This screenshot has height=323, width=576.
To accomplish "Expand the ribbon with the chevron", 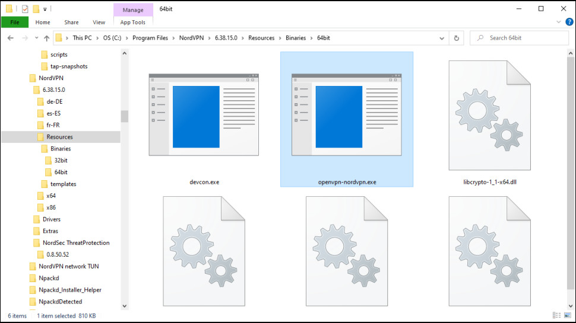I will (558, 22).
